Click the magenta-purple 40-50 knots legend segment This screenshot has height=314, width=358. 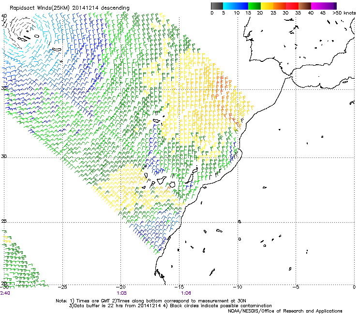pos(324,6)
